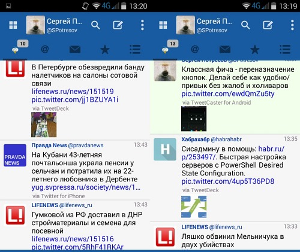Open link lifenews.ru/news/151519
Image resolution: width=300 pixels, height=252 pixels.
tap(73, 92)
